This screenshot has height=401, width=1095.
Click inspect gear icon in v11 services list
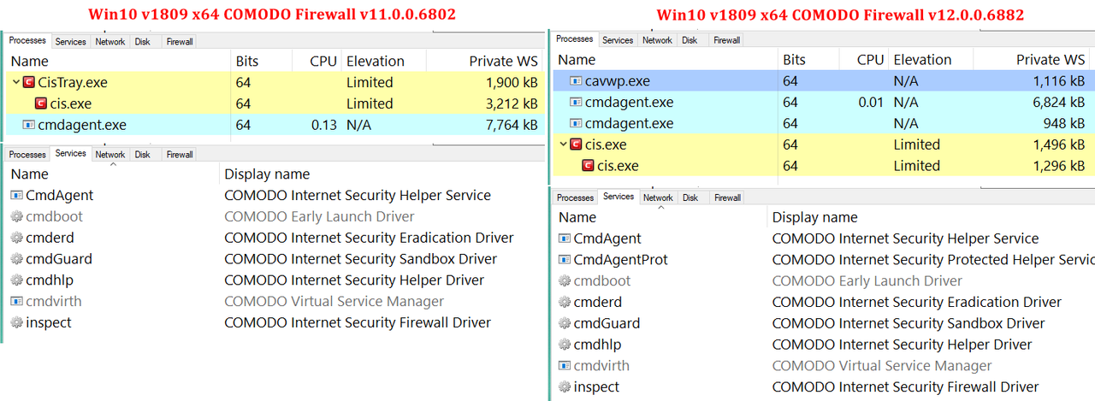[17, 322]
